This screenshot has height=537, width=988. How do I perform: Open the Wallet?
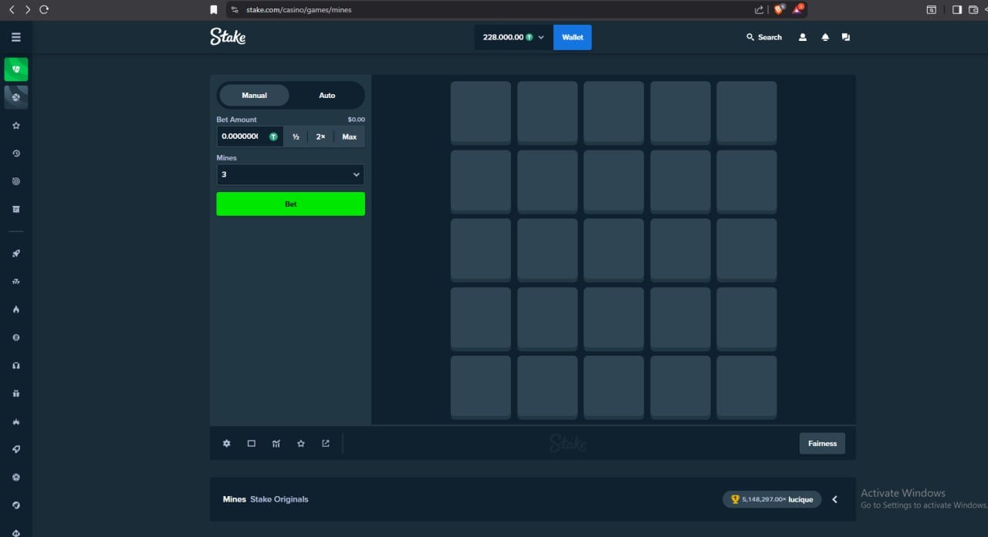coord(572,37)
